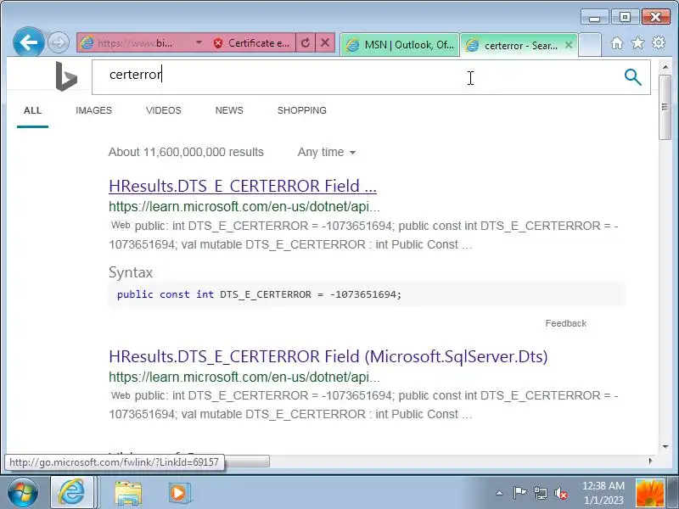The width and height of the screenshot is (679, 509).
Task: Open Favorites star icon
Action: pyautogui.click(x=637, y=43)
